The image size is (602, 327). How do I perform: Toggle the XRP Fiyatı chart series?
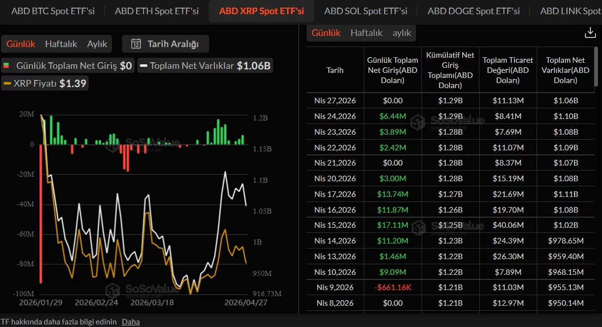(46, 84)
